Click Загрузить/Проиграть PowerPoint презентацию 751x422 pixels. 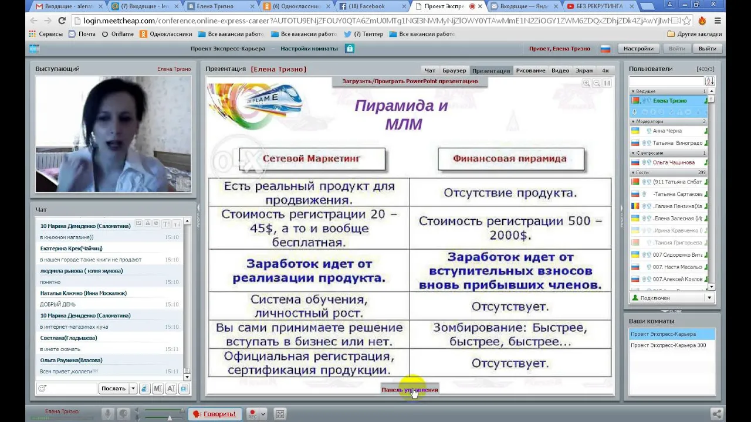410,81
